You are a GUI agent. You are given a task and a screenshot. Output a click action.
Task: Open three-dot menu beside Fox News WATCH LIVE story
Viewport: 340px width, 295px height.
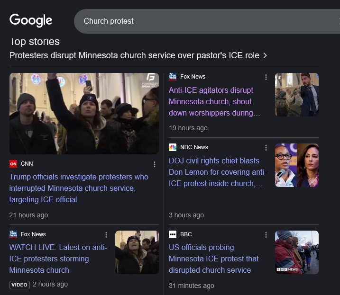[106, 235]
